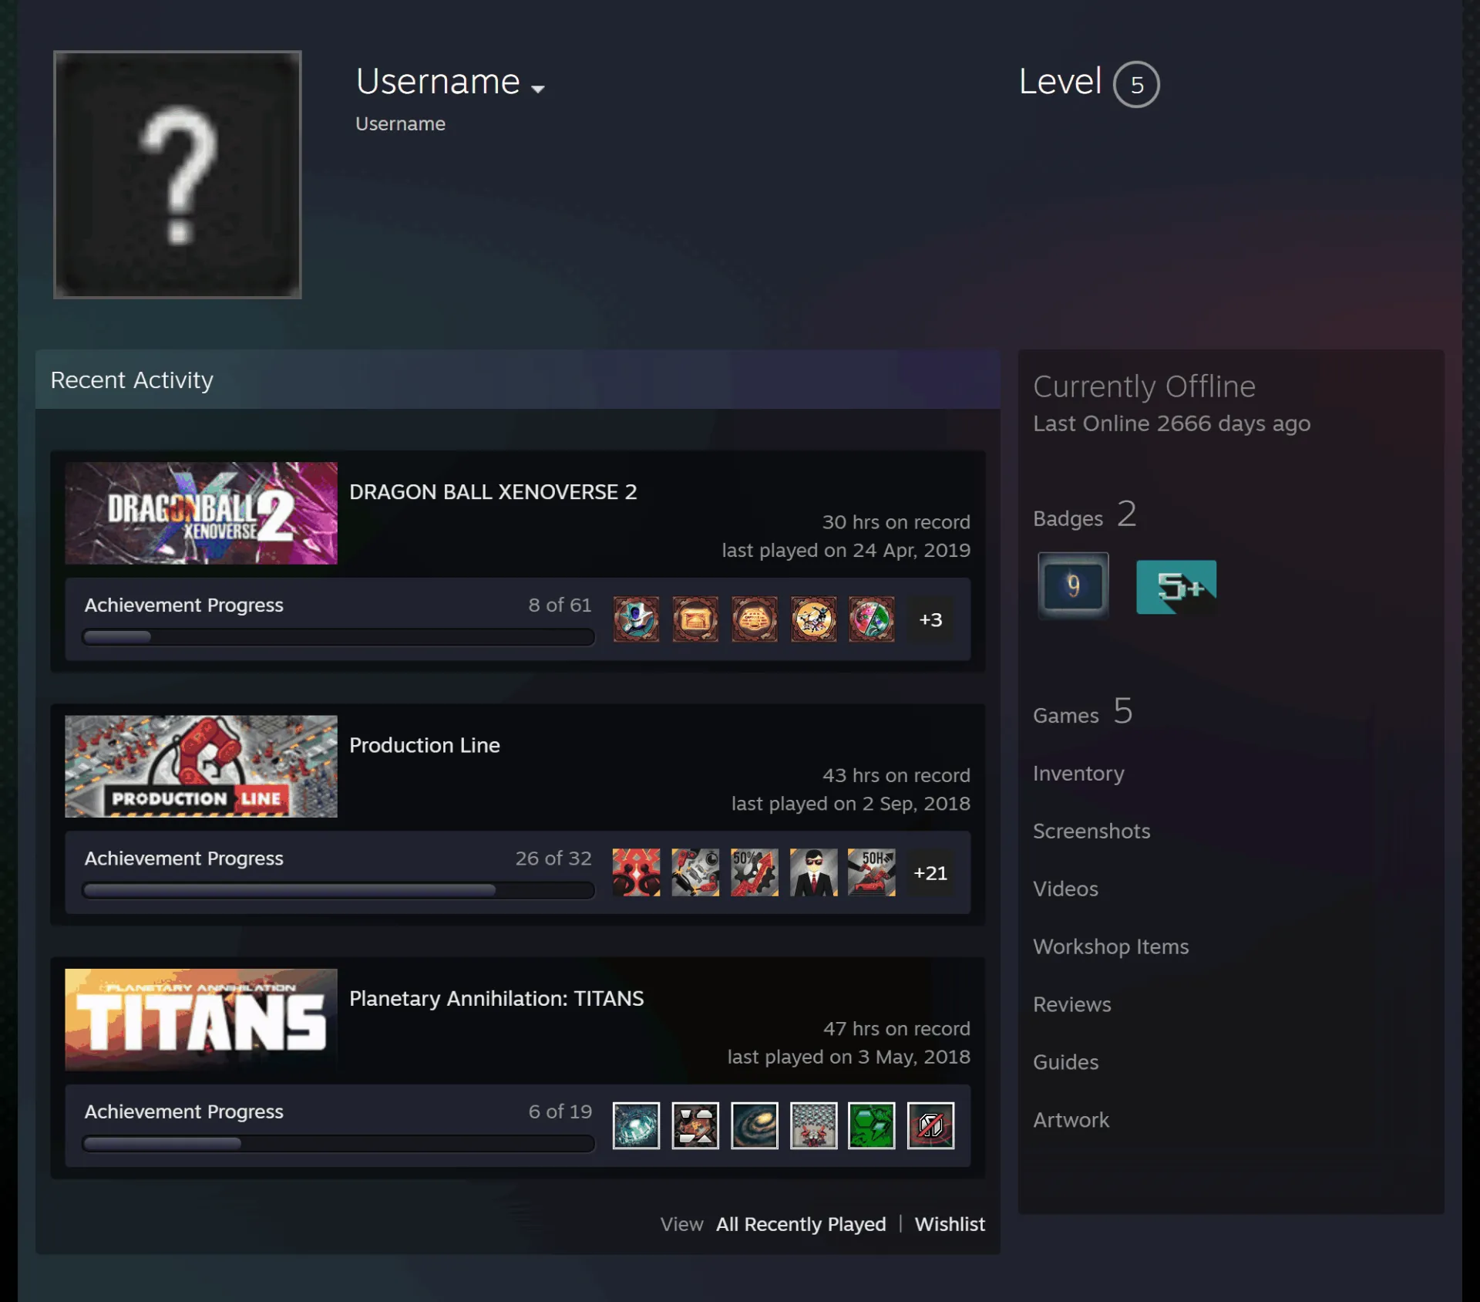Click the TITANS game banner

[x=201, y=1020]
